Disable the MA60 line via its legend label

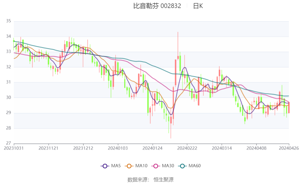[195, 166]
